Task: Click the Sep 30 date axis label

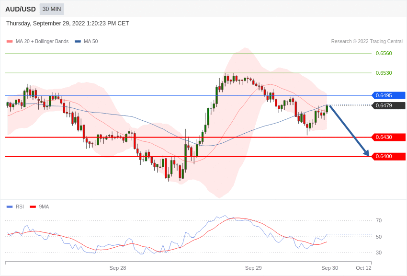Action: (x=329, y=268)
